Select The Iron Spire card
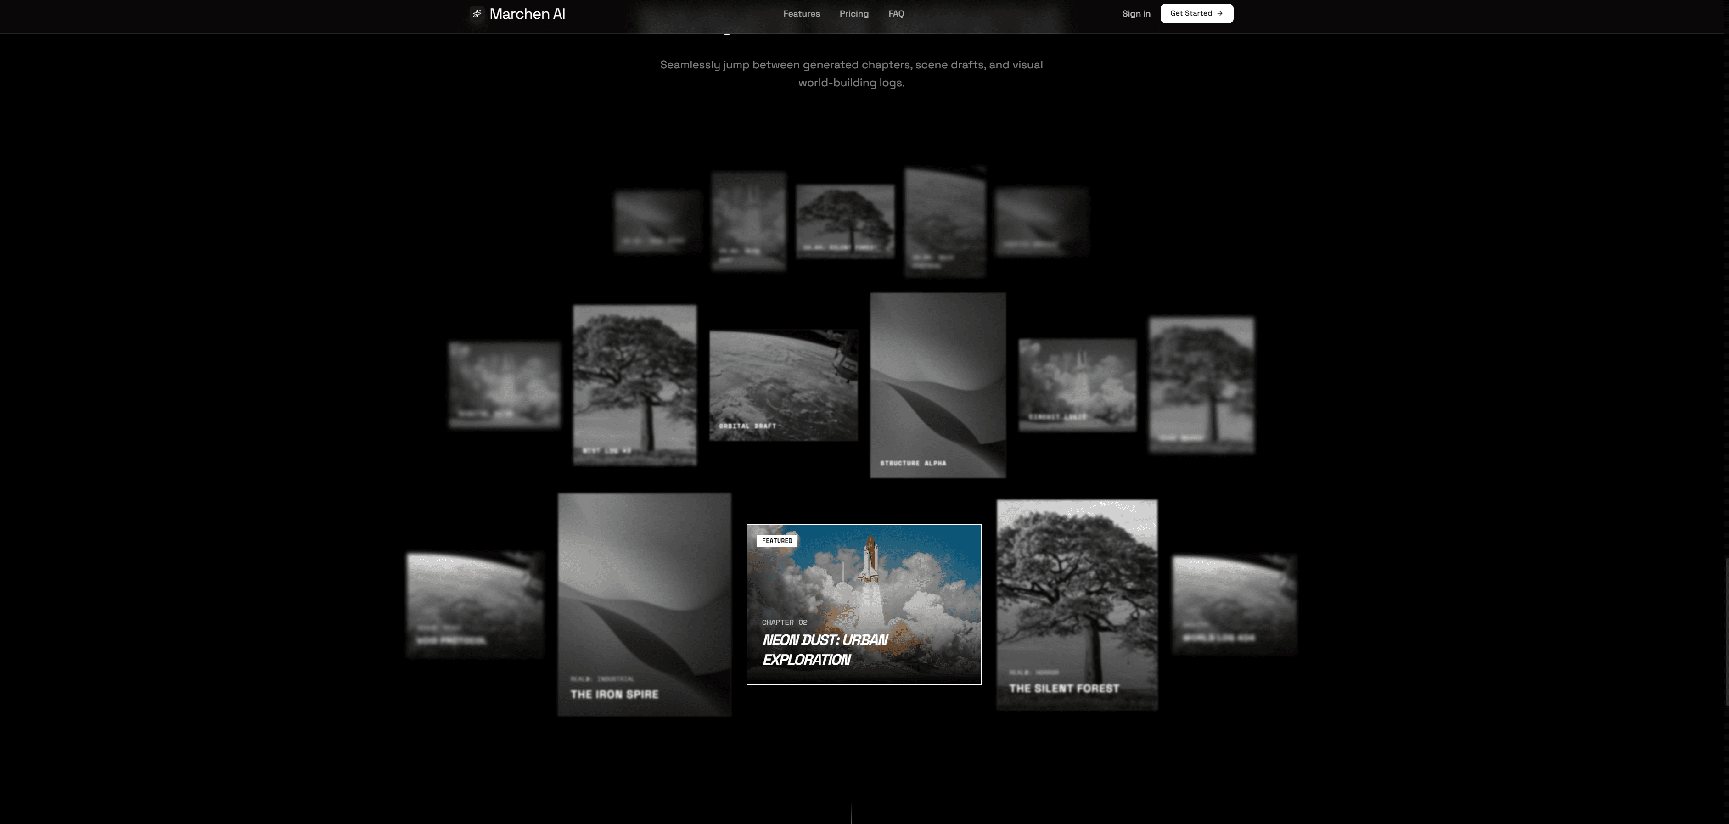This screenshot has width=1729, height=824. point(644,604)
